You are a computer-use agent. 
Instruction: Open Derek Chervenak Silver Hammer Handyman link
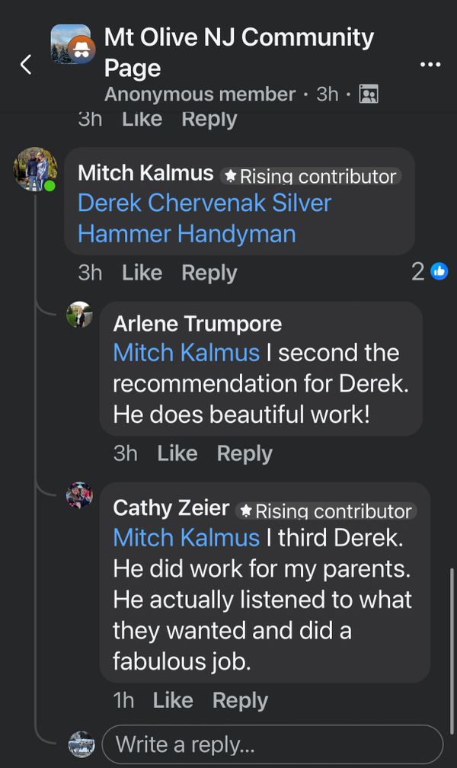pyautogui.click(x=205, y=219)
